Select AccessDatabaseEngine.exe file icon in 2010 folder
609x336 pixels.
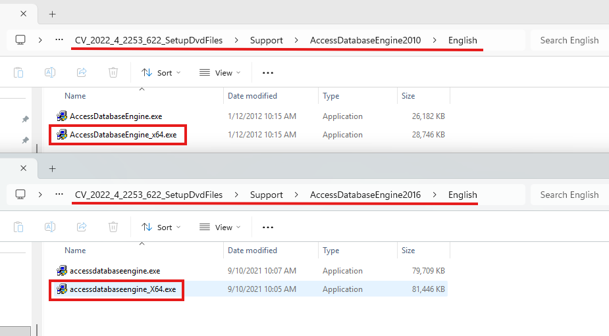pos(62,116)
